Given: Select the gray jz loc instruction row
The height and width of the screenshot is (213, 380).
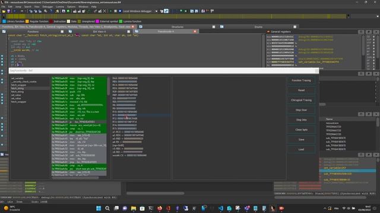Looking at the screenshot, I should point(79,122).
